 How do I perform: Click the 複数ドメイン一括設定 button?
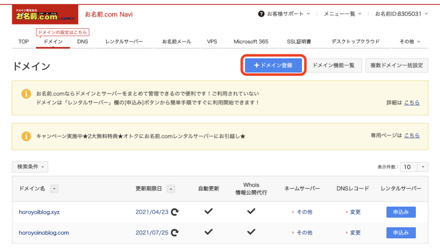397,66
